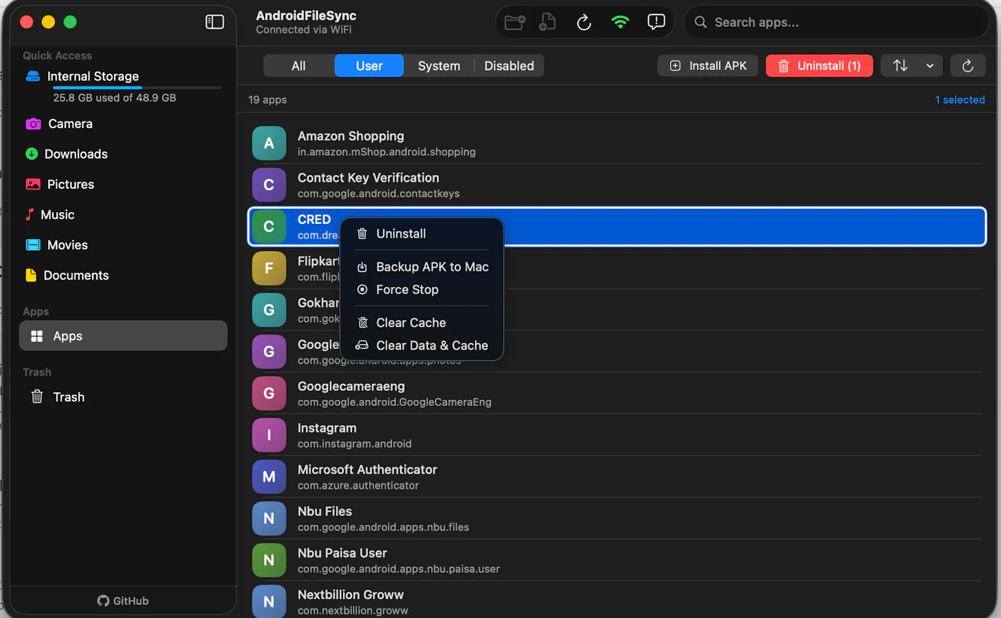Open Documents folder in sidebar
Viewport: 1001px width, 618px height.
(x=123, y=275)
